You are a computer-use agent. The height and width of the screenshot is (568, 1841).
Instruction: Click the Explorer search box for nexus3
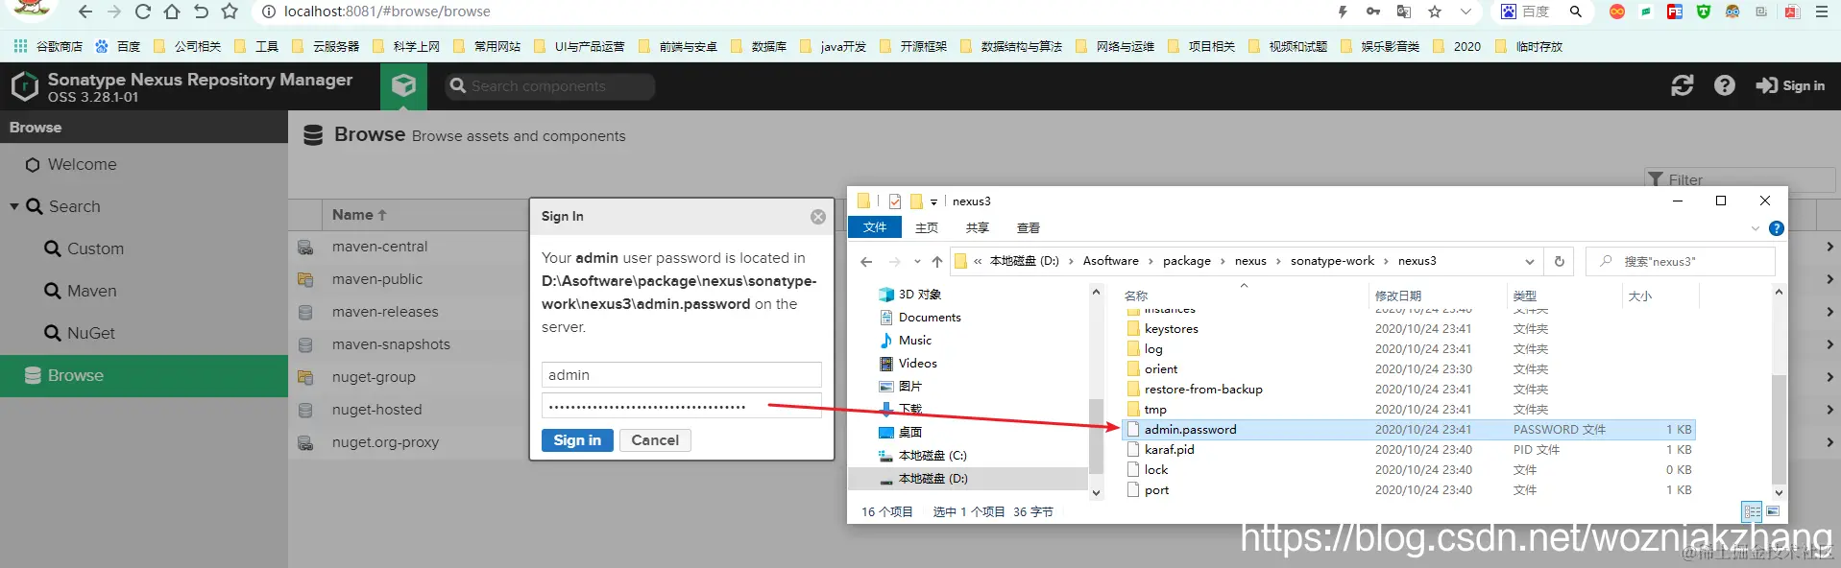[x=1681, y=261]
